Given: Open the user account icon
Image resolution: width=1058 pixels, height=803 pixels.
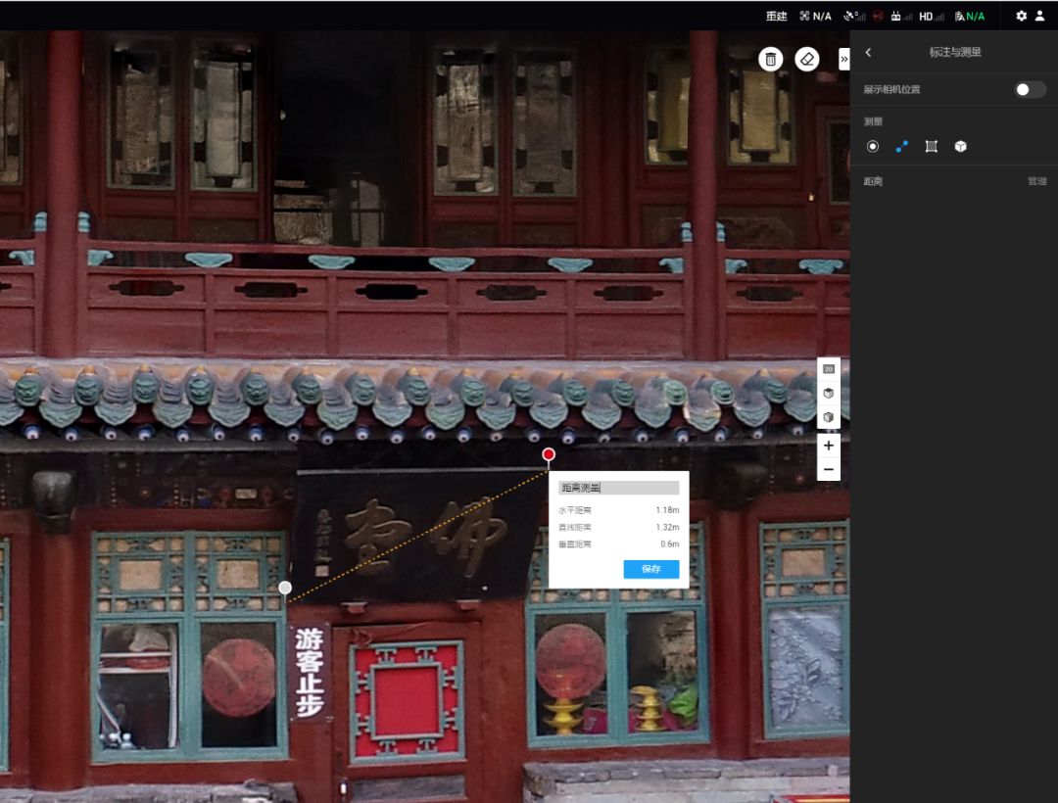Looking at the screenshot, I should (x=1039, y=16).
